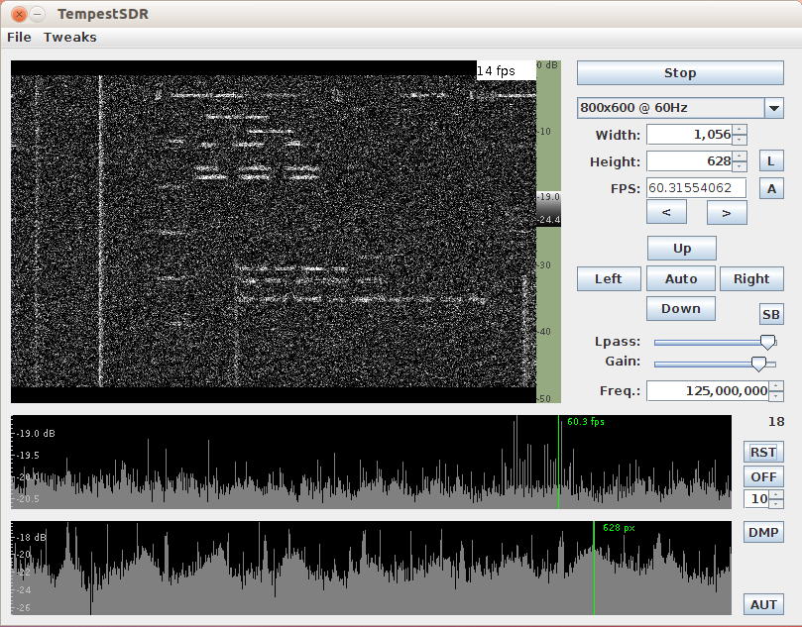This screenshot has height=627, width=802.
Task: Toggle the L button next to Height
Action: (770, 161)
